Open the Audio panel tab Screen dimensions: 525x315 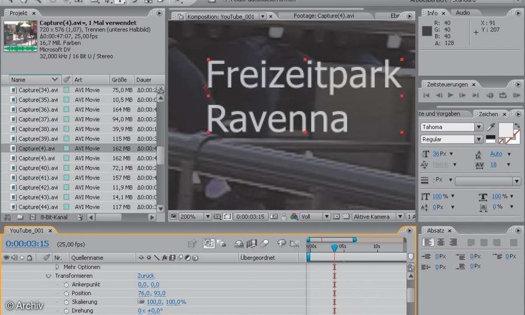pos(463,13)
